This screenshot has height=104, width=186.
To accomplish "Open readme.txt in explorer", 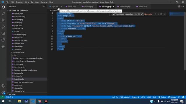I will pos(19,28).
